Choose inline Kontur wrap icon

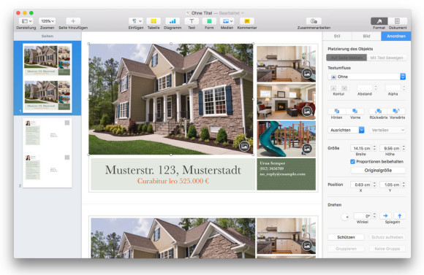[x=333, y=88]
